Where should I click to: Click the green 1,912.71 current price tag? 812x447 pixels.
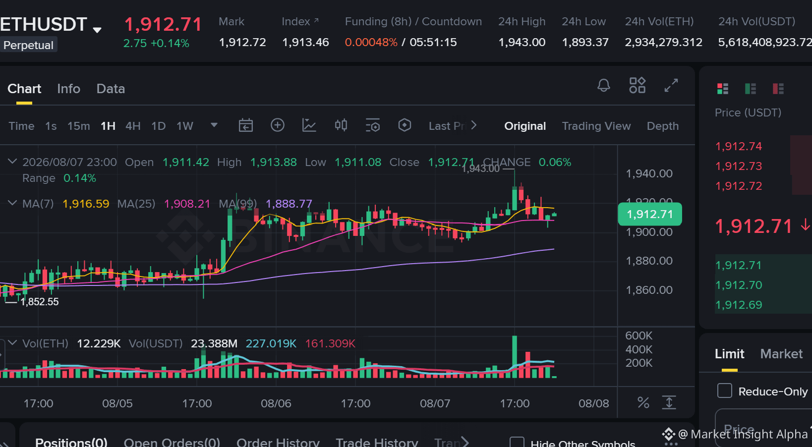pyautogui.click(x=650, y=214)
